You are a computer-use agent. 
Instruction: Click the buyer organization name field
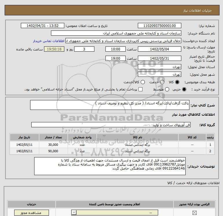(116, 33)
